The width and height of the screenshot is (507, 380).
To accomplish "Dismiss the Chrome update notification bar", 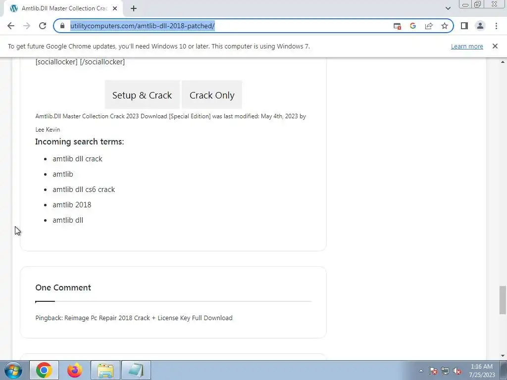I will pyautogui.click(x=495, y=46).
